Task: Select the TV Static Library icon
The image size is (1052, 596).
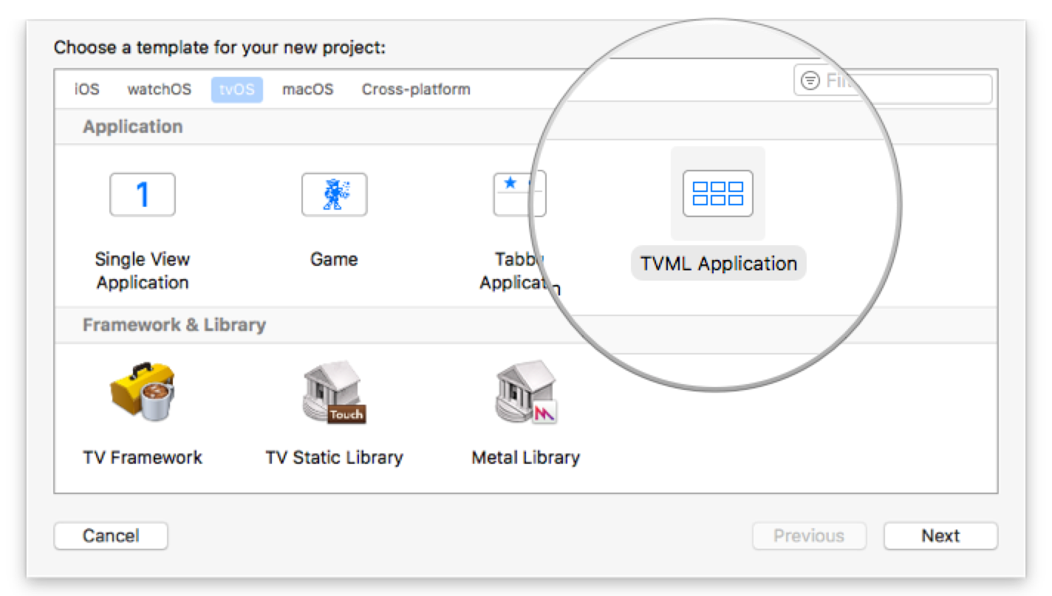Action: 335,391
